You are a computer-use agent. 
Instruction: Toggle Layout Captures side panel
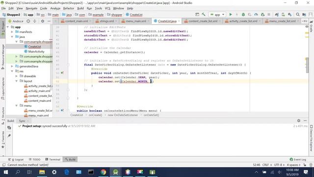tap(3, 88)
